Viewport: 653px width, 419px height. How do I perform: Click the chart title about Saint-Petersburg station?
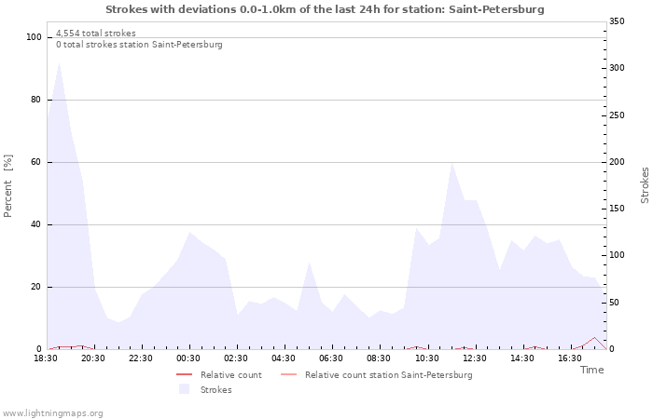325,9
